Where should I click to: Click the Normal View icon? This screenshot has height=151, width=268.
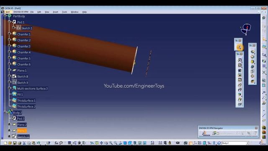coord(120,143)
